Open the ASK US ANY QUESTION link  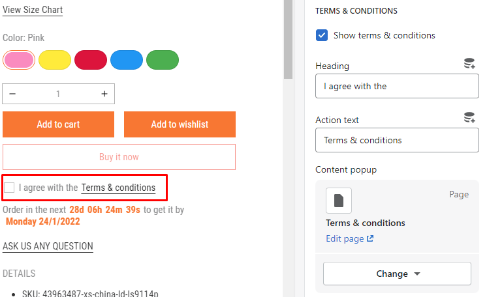(x=48, y=246)
